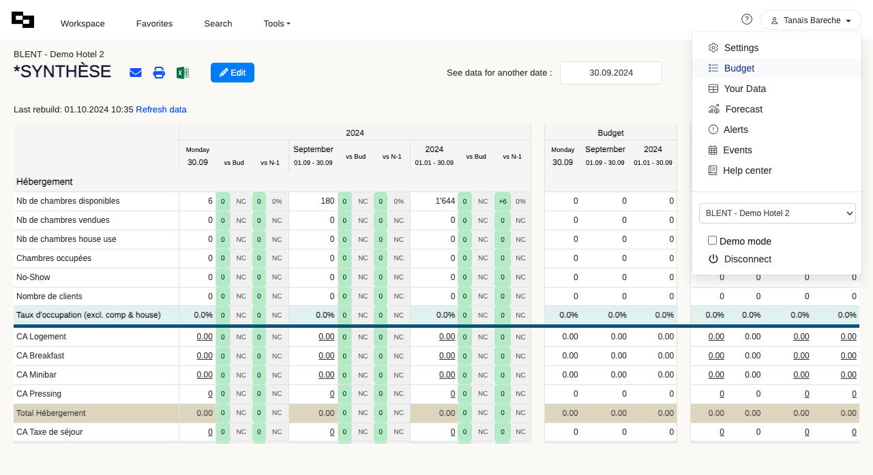Click the app logo in header
Image resolution: width=873 pixels, height=475 pixels.
[x=23, y=20]
